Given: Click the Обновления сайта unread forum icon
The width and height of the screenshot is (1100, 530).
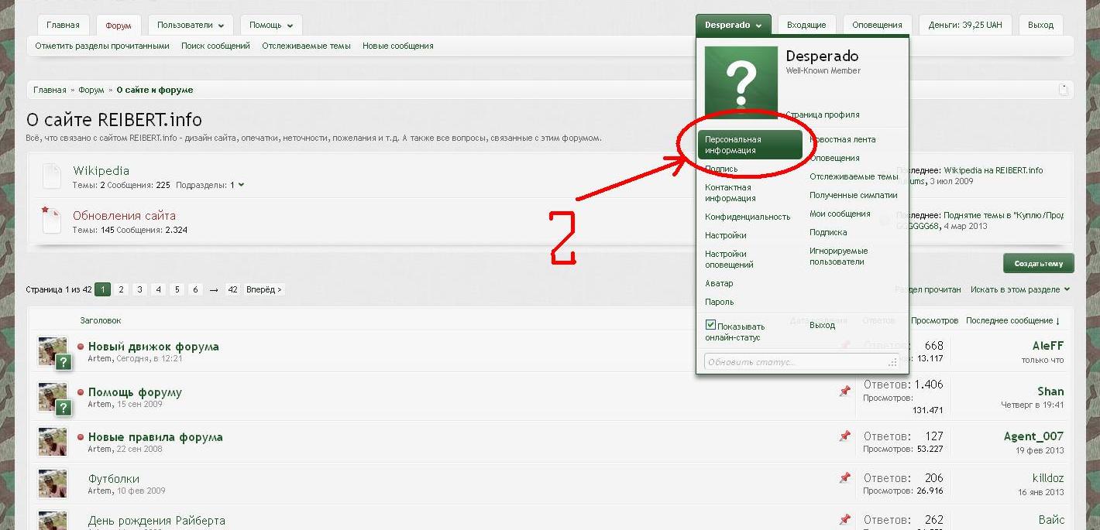Looking at the screenshot, I should pyautogui.click(x=51, y=220).
